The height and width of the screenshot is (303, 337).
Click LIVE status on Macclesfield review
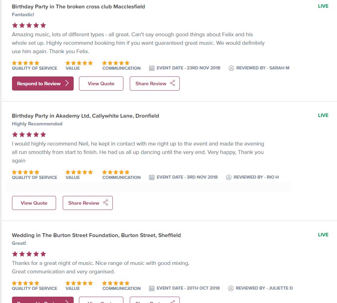point(323,6)
